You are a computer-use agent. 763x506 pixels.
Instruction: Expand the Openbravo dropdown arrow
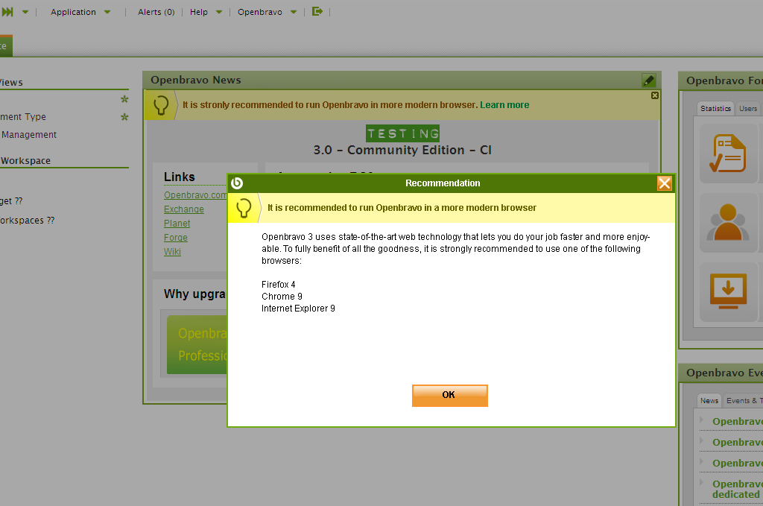pyautogui.click(x=294, y=12)
